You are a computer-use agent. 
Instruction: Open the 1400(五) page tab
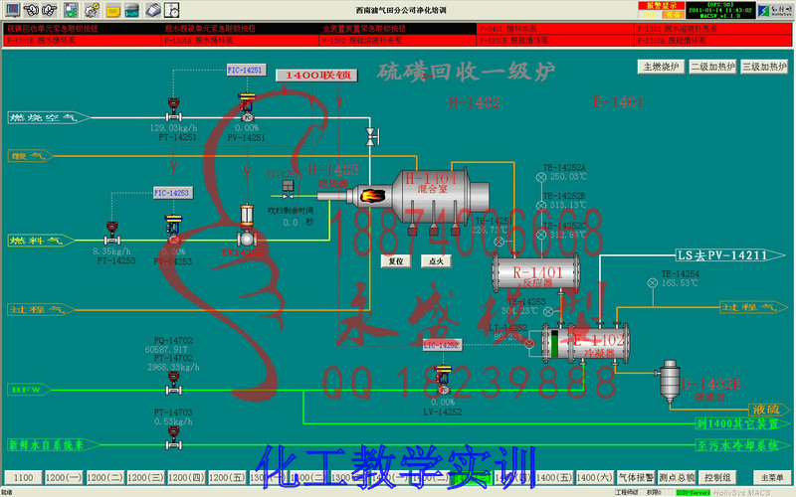(554, 478)
